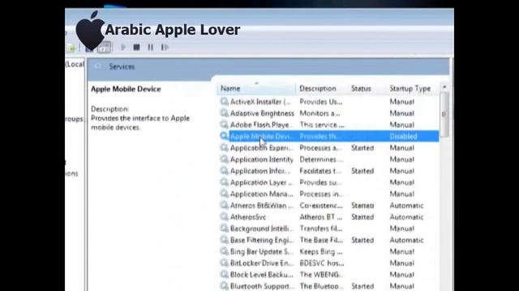
Task: Select the Adaptive Brightness service
Action: click(x=328, y=113)
